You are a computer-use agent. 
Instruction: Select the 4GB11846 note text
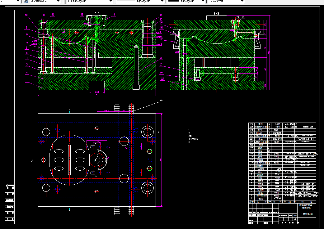[x=193, y=139]
